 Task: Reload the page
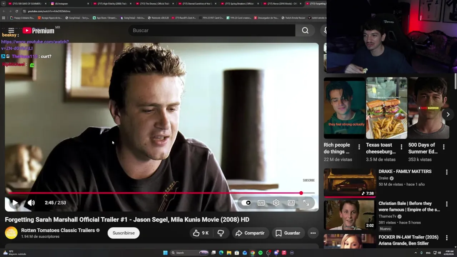(16, 11)
